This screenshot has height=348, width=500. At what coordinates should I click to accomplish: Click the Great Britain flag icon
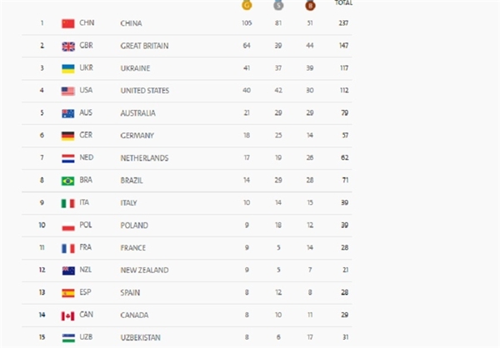pyautogui.click(x=68, y=47)
